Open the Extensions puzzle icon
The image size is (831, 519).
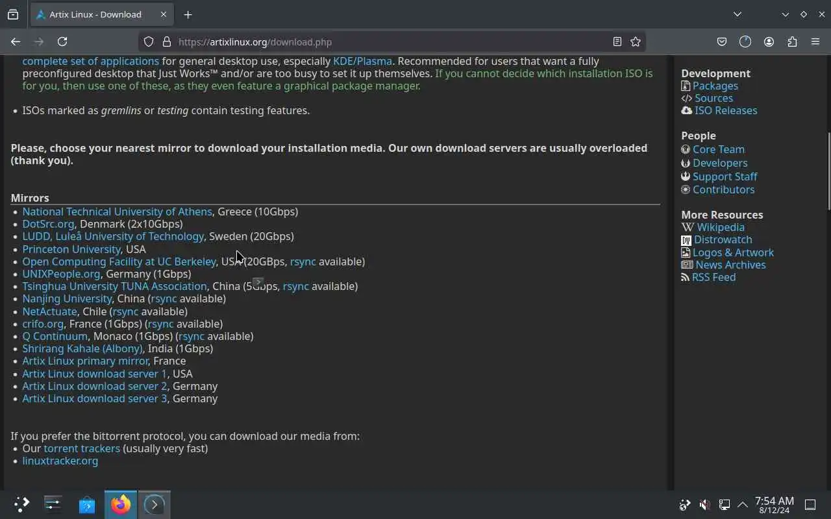pyautogui.click(x=792, y=42)
